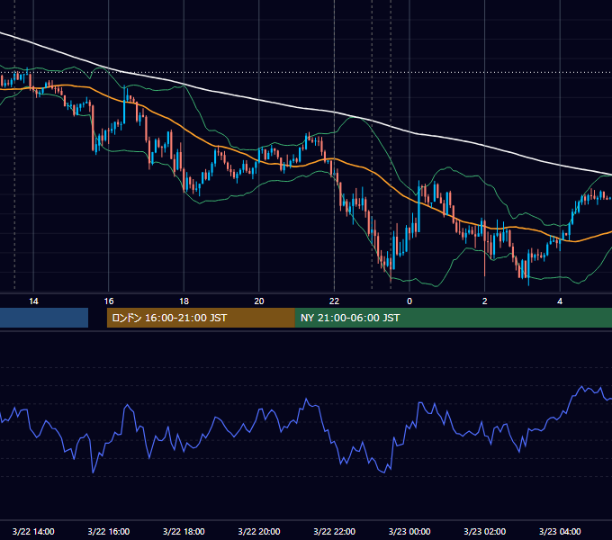The height and width of the screenshot is (540, 612).
Task: Click the 3/22 16:00 date label
Action: 109,531
